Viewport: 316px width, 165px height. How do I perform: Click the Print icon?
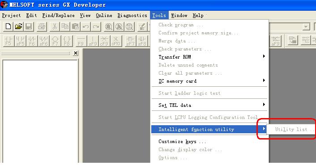(42, 26)
